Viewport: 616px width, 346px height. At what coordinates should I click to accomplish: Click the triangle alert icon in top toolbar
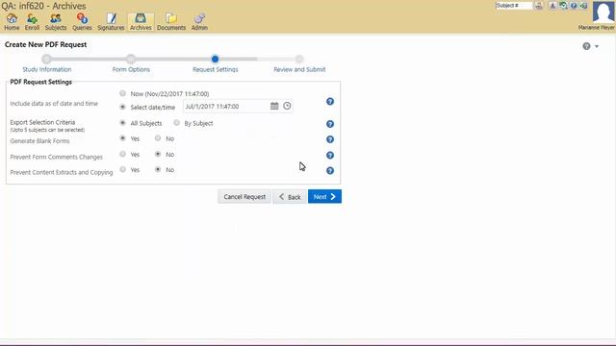pos(552,6)
